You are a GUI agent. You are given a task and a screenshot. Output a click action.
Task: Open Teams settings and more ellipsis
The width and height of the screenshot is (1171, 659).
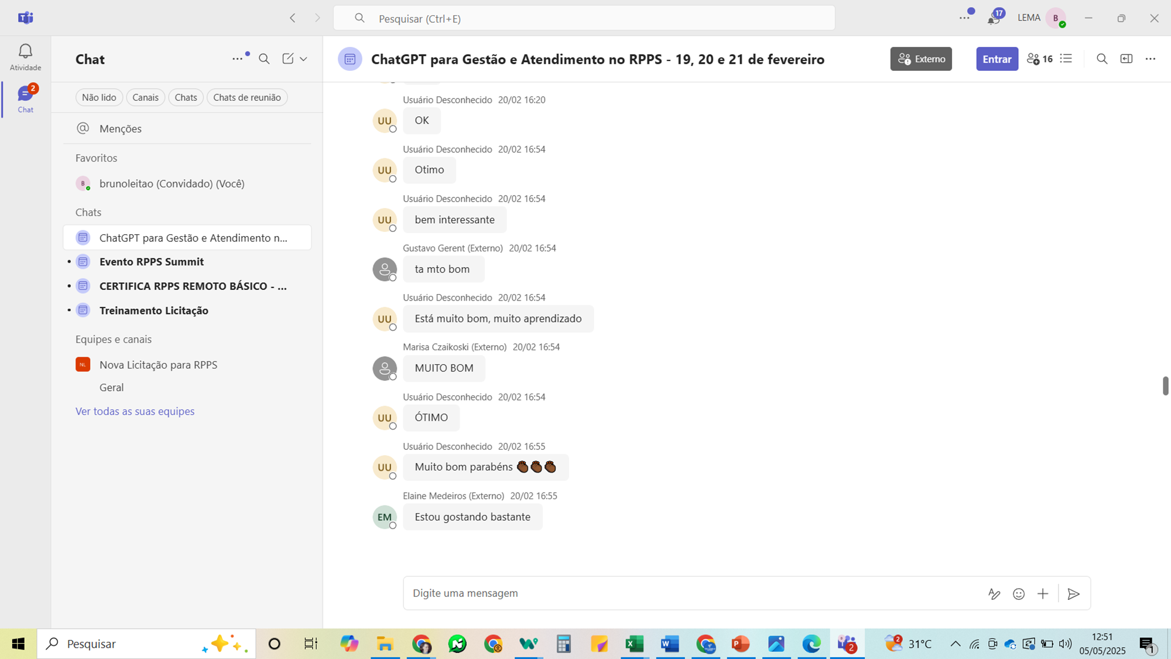964,18
